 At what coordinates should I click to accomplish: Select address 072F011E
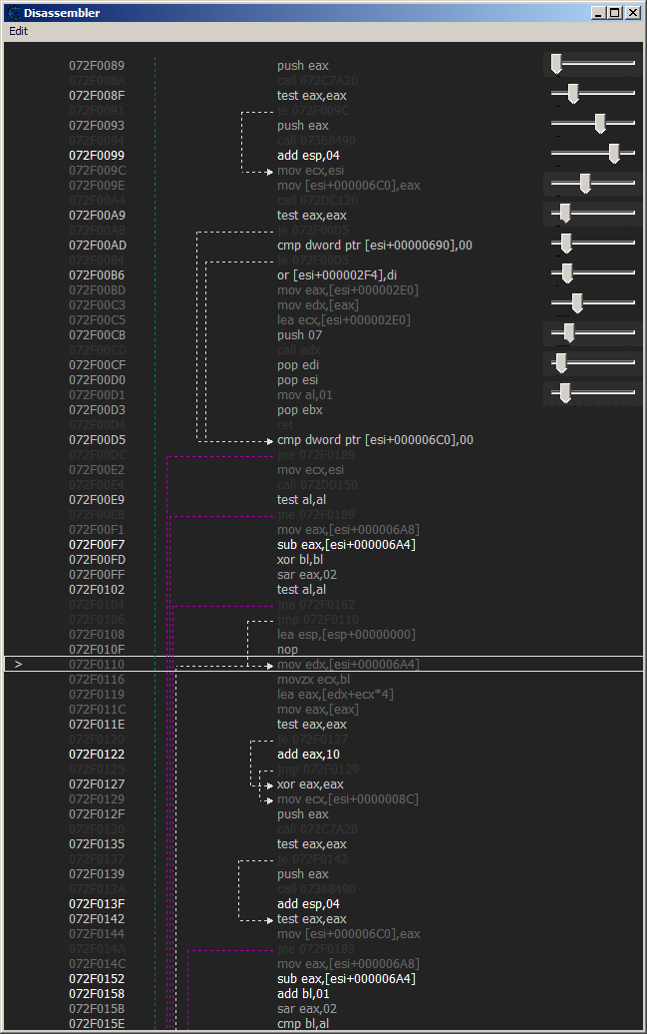(97, 724)
